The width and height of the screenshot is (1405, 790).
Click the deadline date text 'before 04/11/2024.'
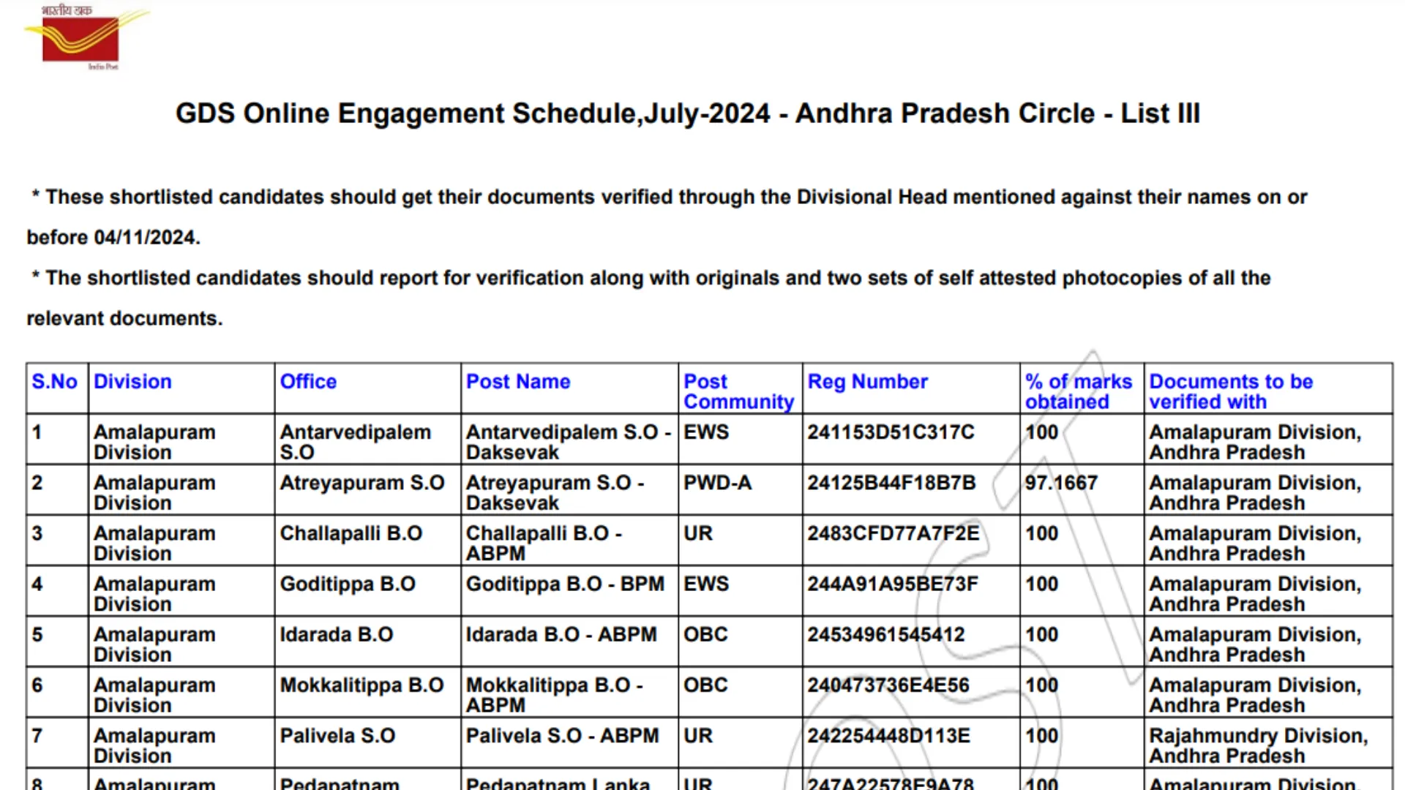tap(113, 238)
